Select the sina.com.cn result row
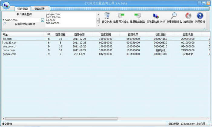Image resolution: width=212 pixels, height=127 pixels. pos(106,47)
